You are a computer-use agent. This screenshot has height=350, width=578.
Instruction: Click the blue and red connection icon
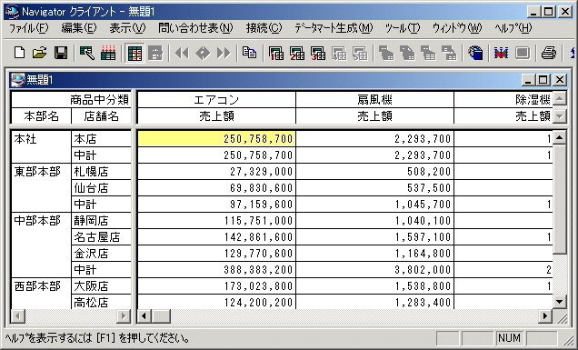click(501, 53)
